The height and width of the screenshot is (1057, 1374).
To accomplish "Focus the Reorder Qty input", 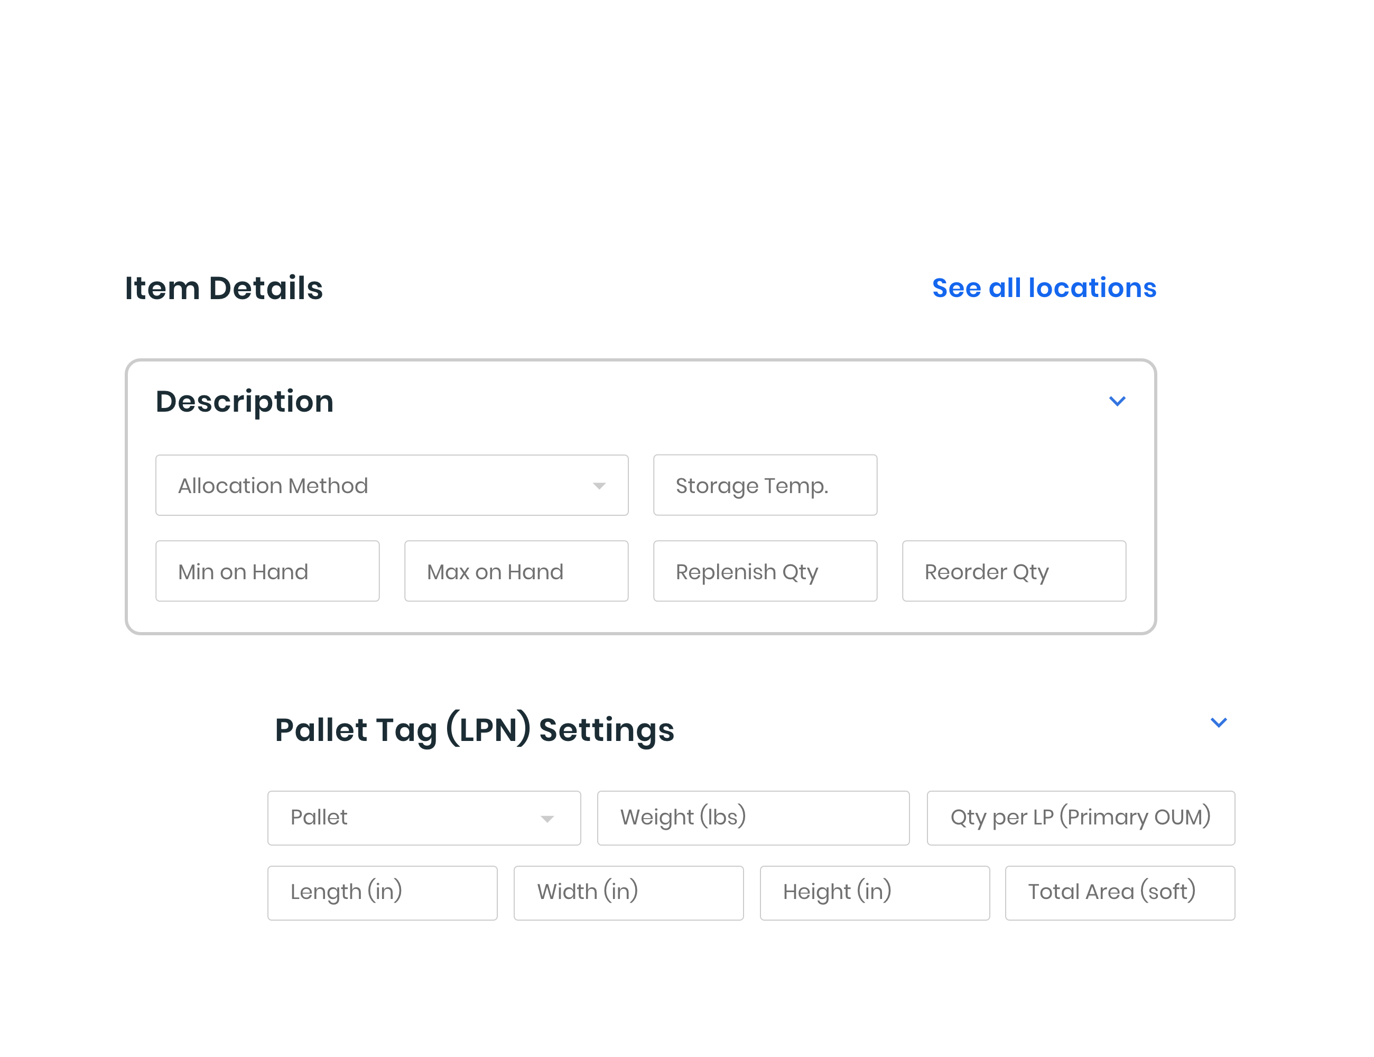I will pyautogui.click(x=1014, y=571).
